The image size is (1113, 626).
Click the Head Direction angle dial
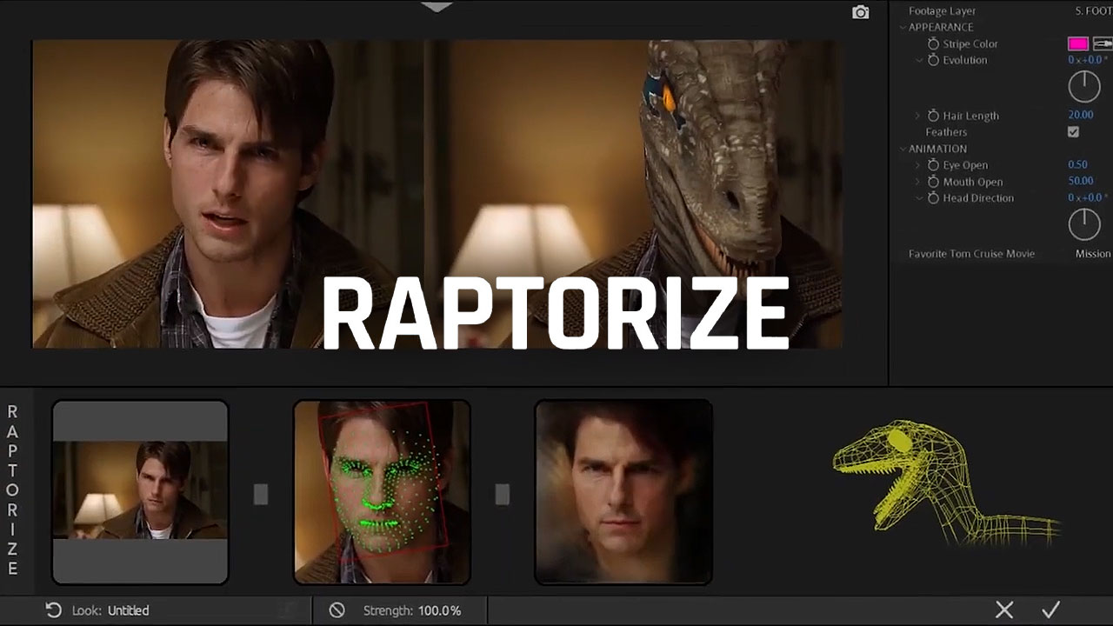[1084, 224]
